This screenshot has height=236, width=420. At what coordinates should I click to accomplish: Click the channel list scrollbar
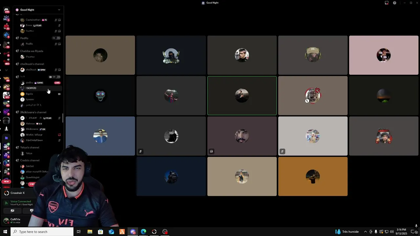[63, 118]
